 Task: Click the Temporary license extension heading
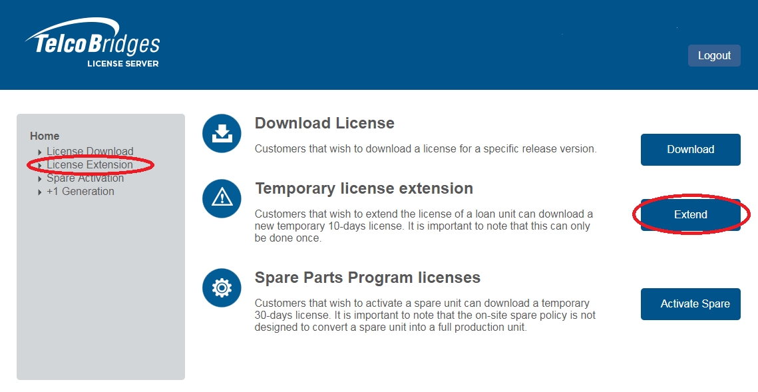pyautogui.click(x=363, y=188)
